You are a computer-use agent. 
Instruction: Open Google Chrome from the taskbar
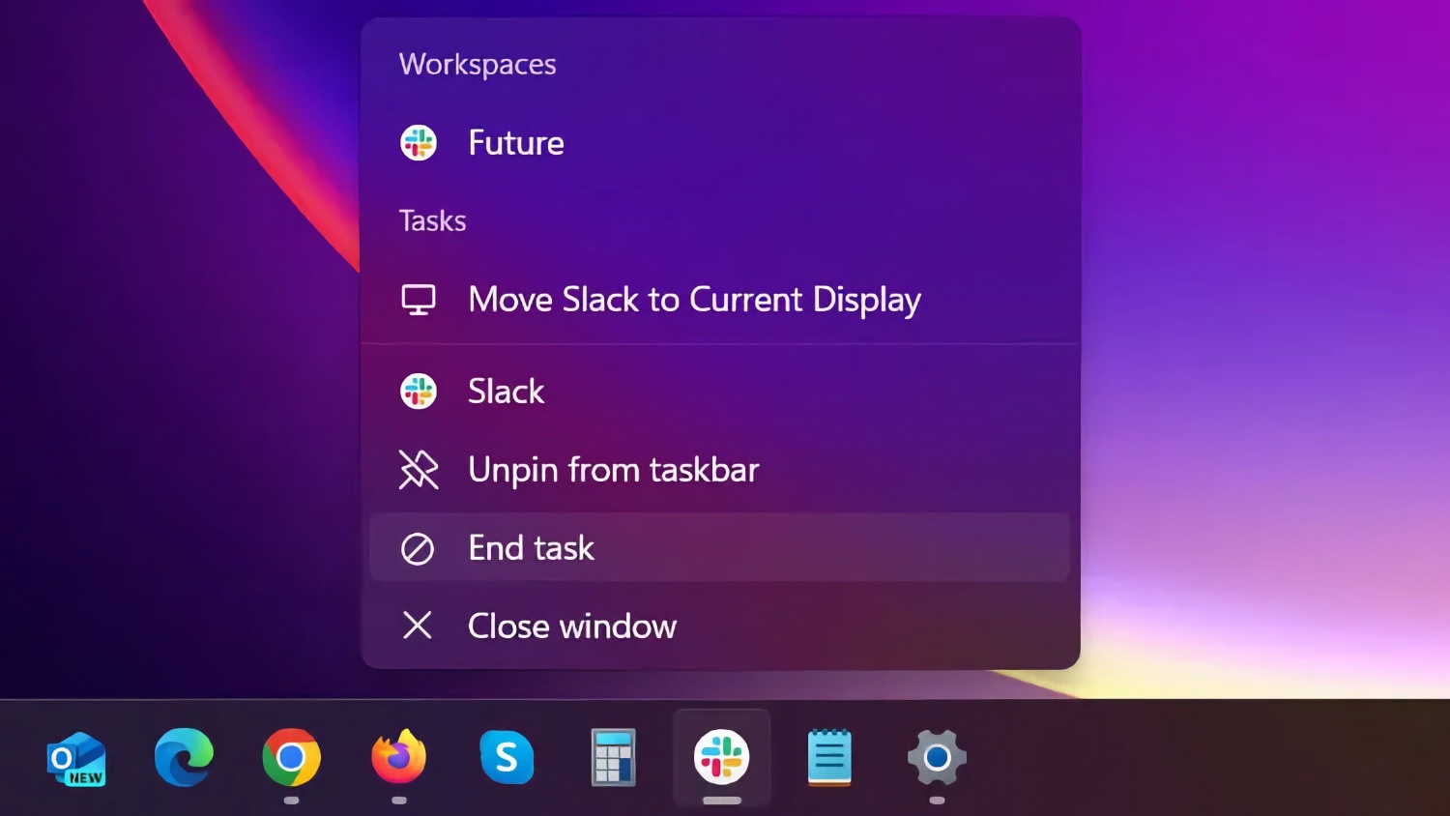point(291,759)
